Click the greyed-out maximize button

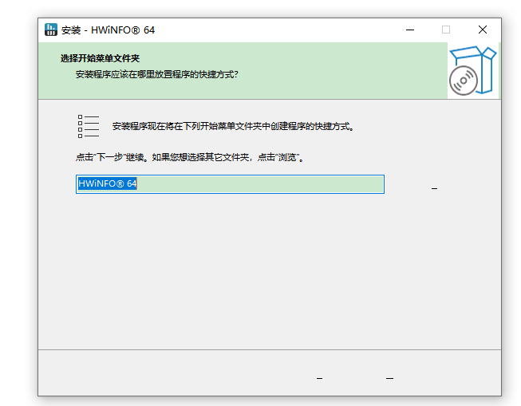pyautogui.click(x=446, y=30)
